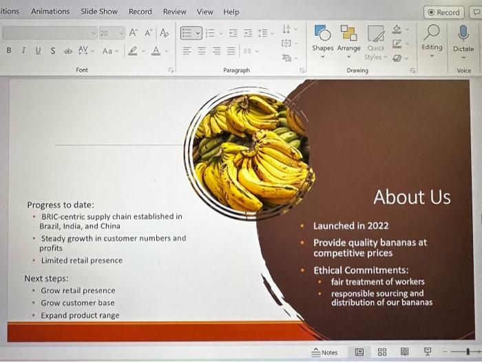Toggle numbered list button
The image size is (482, 362).
pos(210,33)
